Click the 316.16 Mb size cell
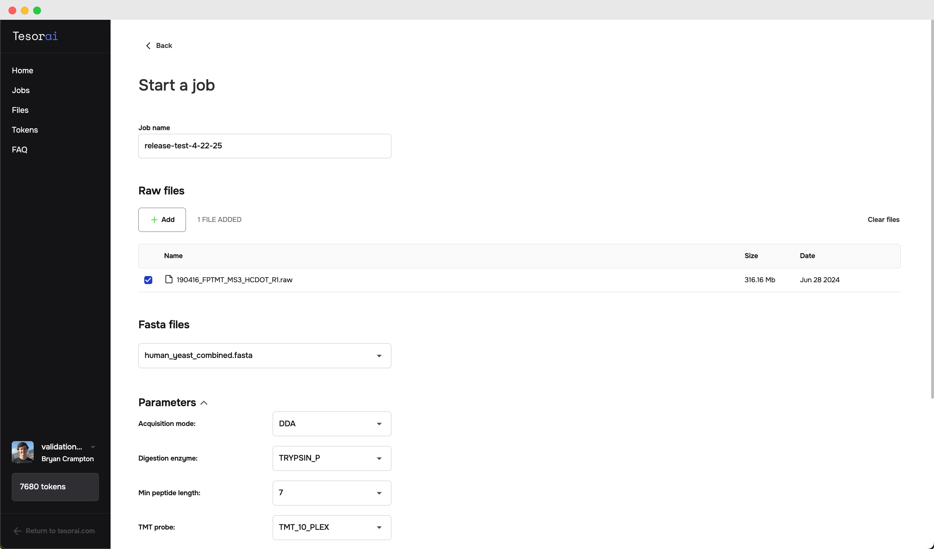The height and width of the screenshot is (549, 934). [x=760, y=280]
